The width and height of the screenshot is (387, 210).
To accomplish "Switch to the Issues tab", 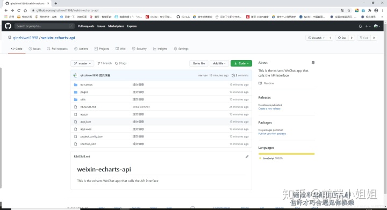I will click(34, 49).
